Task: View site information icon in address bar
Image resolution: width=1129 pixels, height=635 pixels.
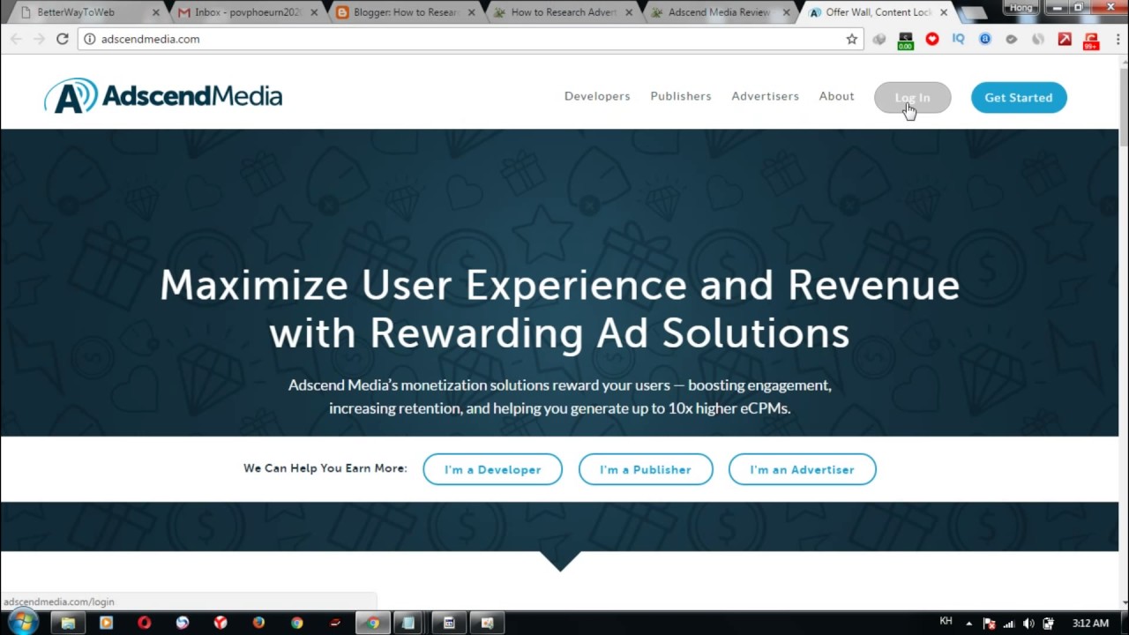Action: point(89,39)
